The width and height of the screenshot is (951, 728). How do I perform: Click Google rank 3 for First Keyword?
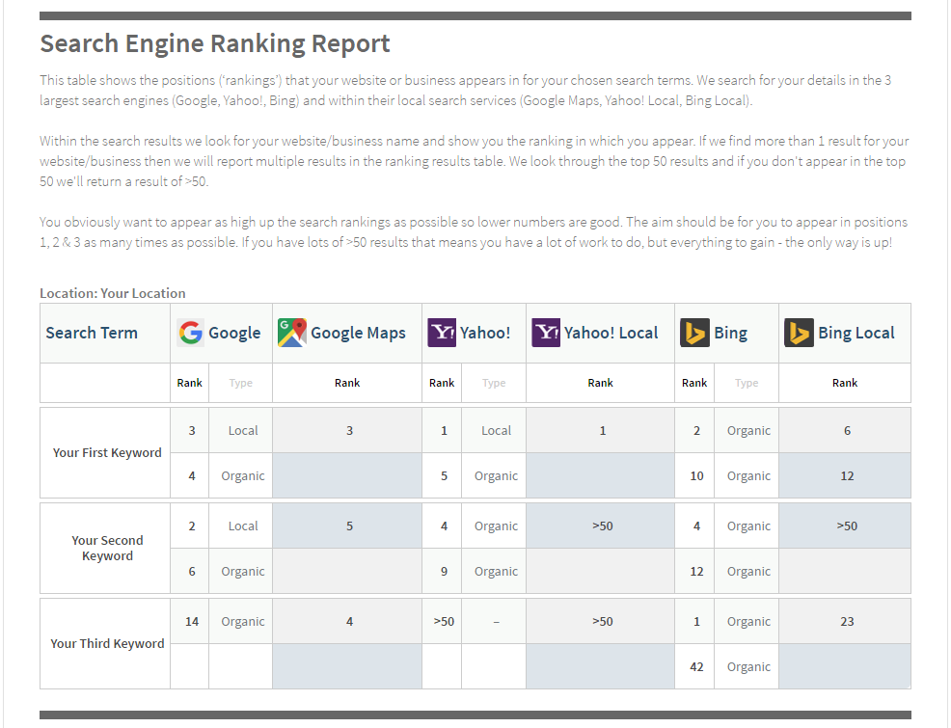(x=192, y=431)
